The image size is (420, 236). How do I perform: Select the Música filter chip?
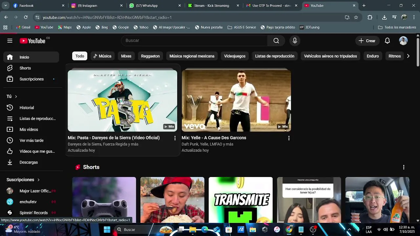click(x=102, y=56)
